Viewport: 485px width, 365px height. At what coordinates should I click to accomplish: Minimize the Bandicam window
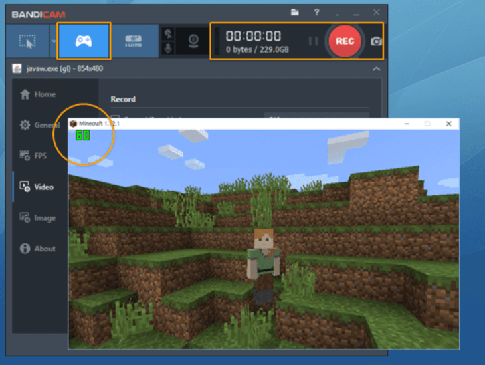[356, 14]
